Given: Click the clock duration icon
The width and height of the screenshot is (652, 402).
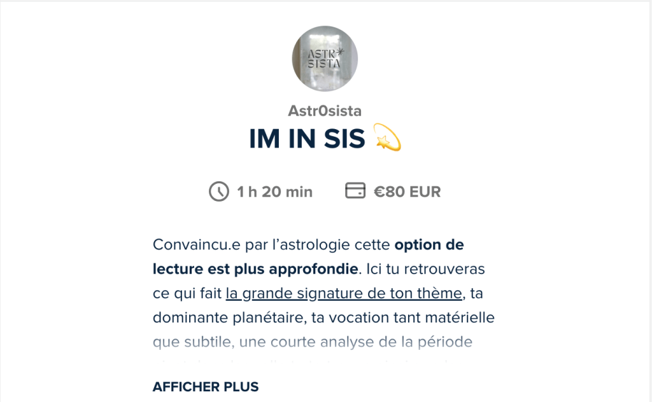Looking at the screenshot, I should point(218,191).
